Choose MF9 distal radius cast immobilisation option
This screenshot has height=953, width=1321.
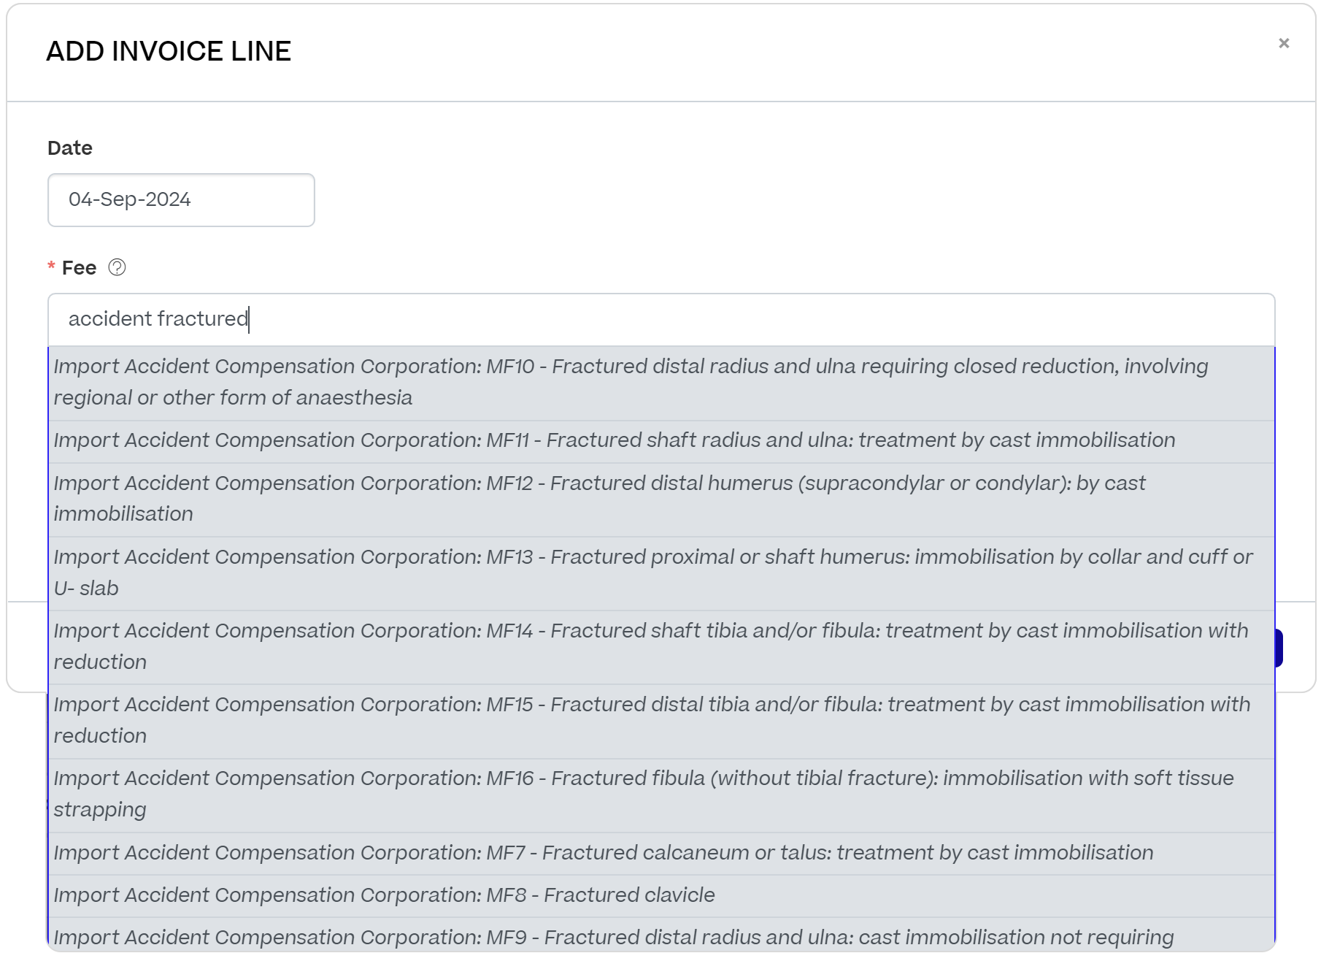pos(661,935)
